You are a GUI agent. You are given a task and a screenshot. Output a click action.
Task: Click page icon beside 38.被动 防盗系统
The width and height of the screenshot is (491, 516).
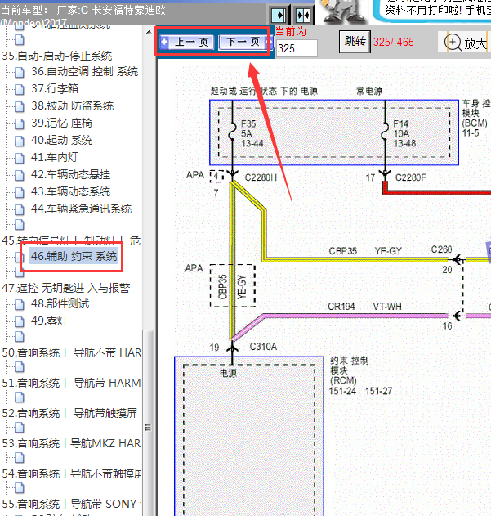point(20,106)
